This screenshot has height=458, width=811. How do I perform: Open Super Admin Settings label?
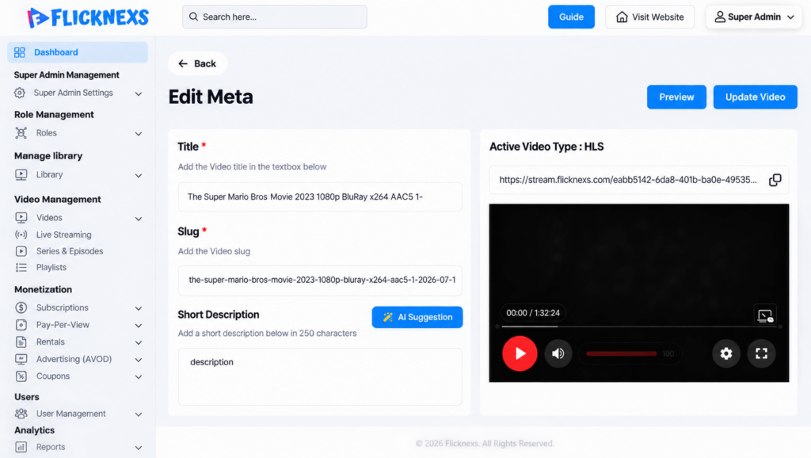tap(73, 93)
